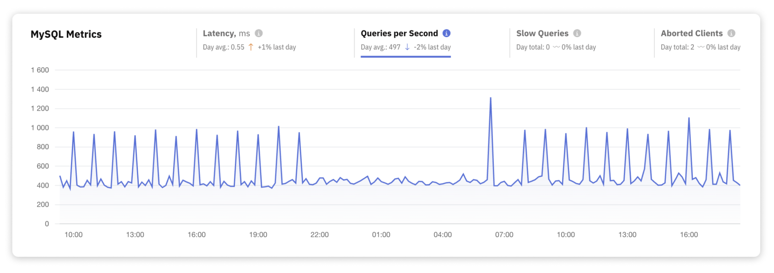Switch to the Latency metric tab
The width and height of the screenshot is (774, 273).
click(x=226, y=33)
